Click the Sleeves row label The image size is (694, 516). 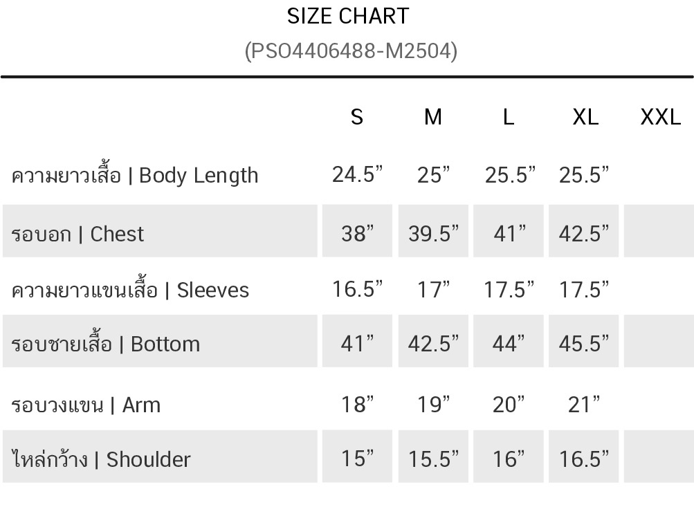point(130,290)
